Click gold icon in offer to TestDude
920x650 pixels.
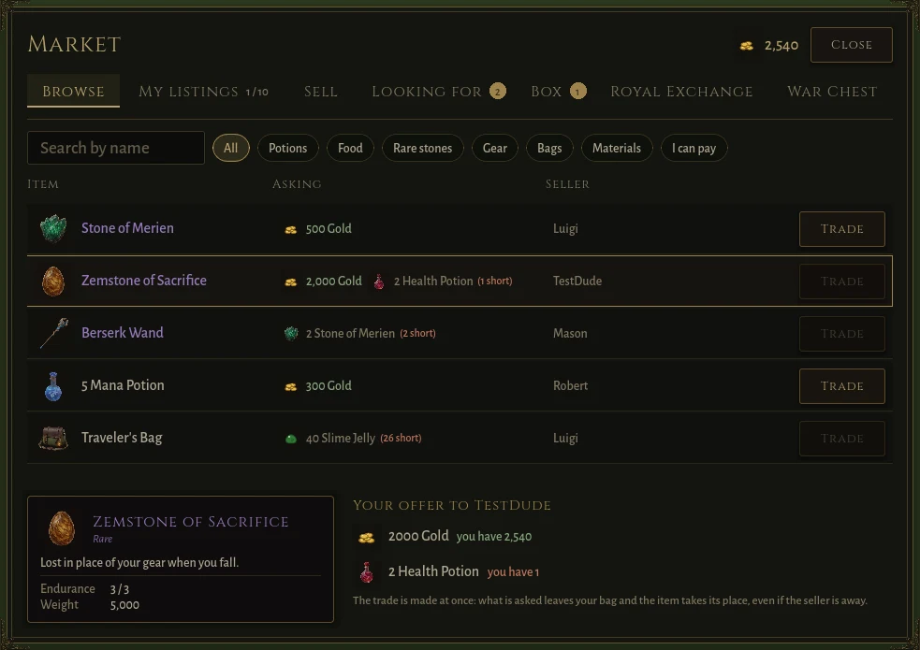pyautogui.click(x=367, y=537)
